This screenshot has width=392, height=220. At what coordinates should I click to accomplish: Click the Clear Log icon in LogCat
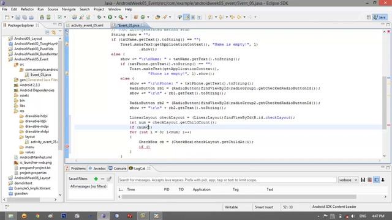pyautogui.click(x=370, y=180)
